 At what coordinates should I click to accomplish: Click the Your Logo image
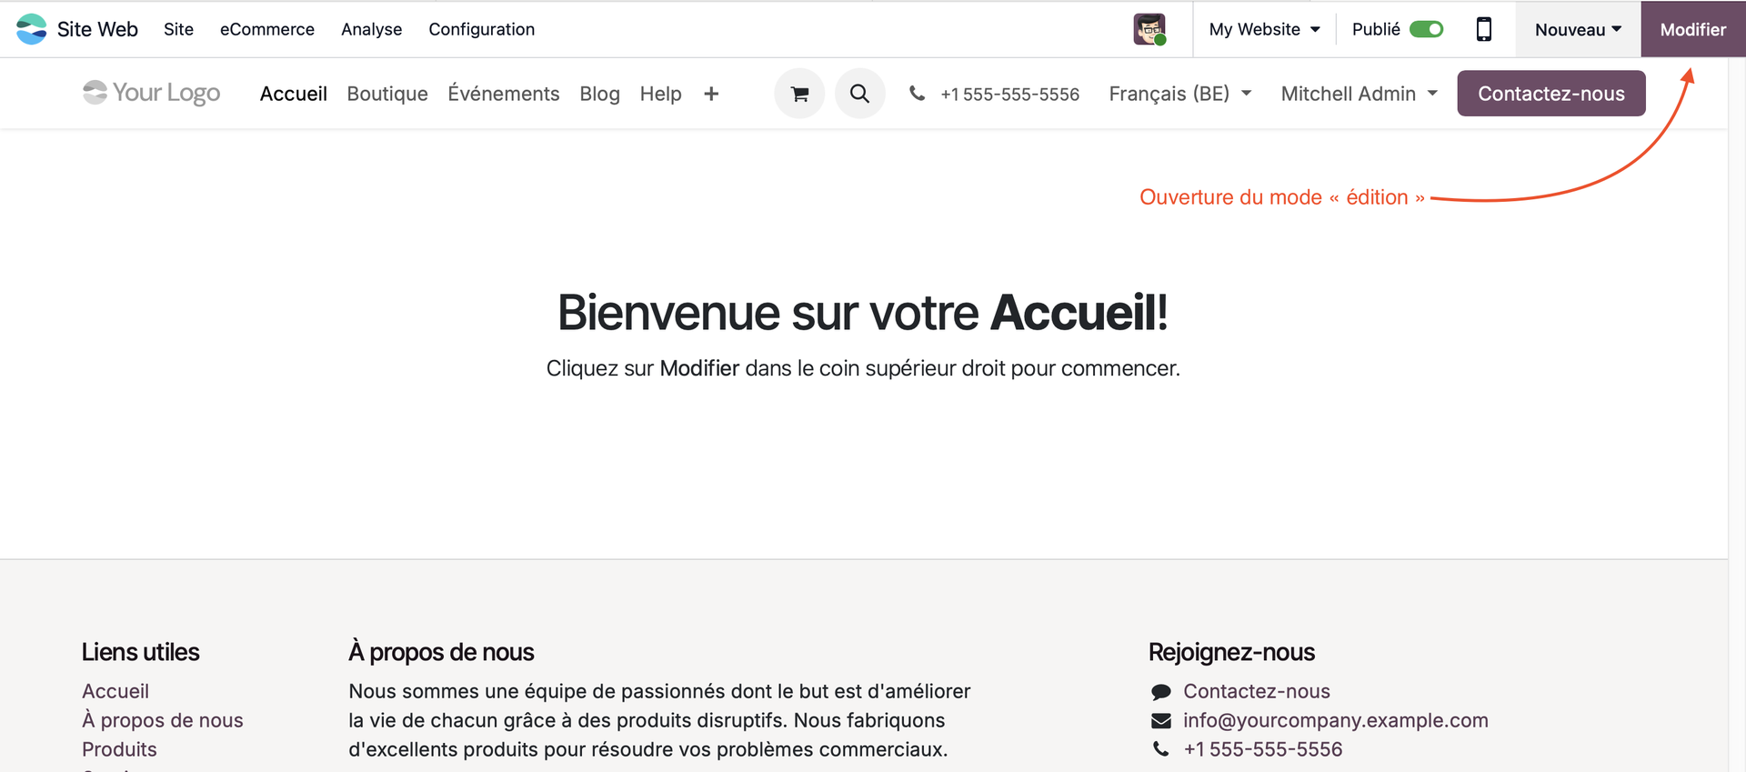point(151,93)
